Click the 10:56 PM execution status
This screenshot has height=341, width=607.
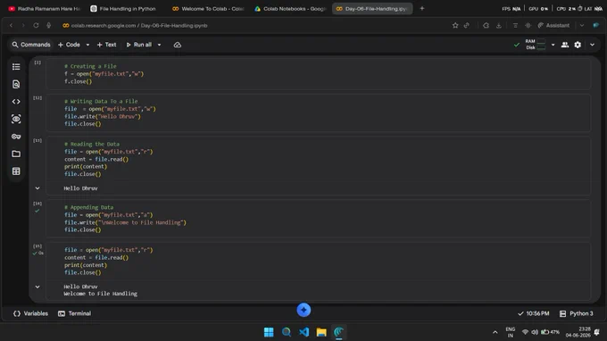[x=534, y=313]
